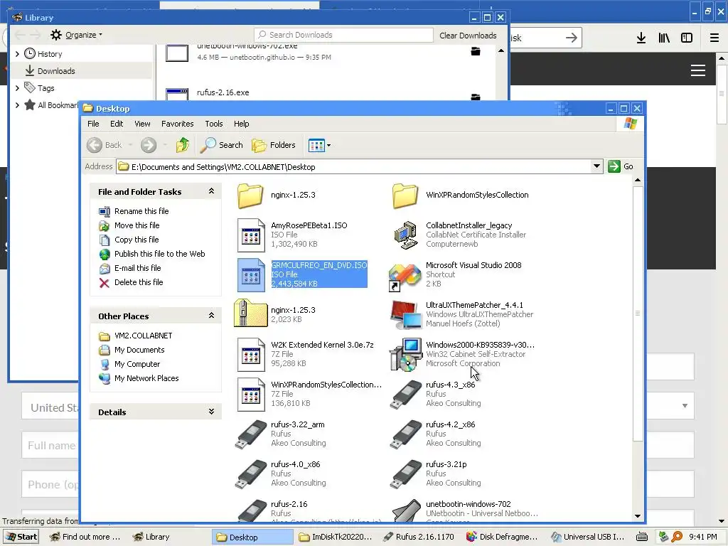Select CollabnetInstaller_legacy icon
The height and width of the screenshot is (546, 728).
tap(405, 235)
